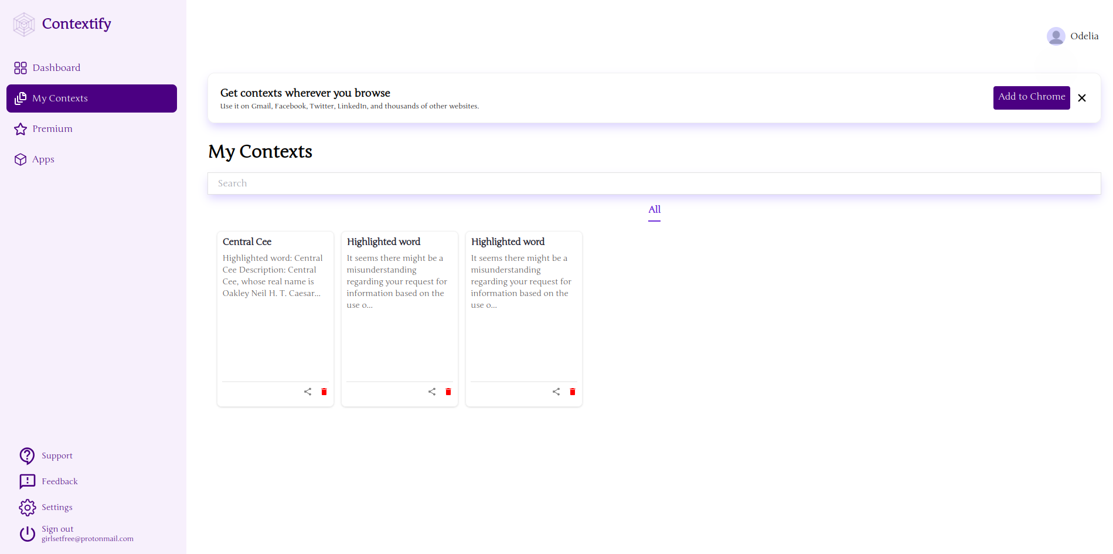The height and width of the screenshot is (554, 1113).
Task: Dismiss the Get contexts banner
Action: tap(1082, 98)
